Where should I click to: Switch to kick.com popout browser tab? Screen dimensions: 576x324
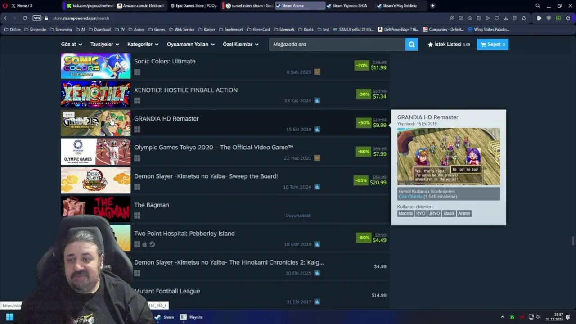tap(89, 6)
